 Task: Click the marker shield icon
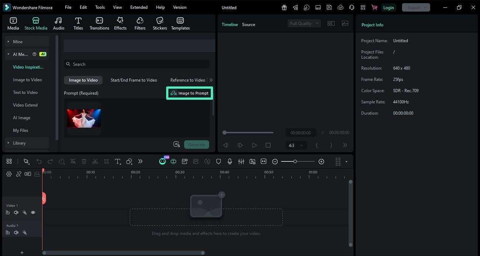219,161
